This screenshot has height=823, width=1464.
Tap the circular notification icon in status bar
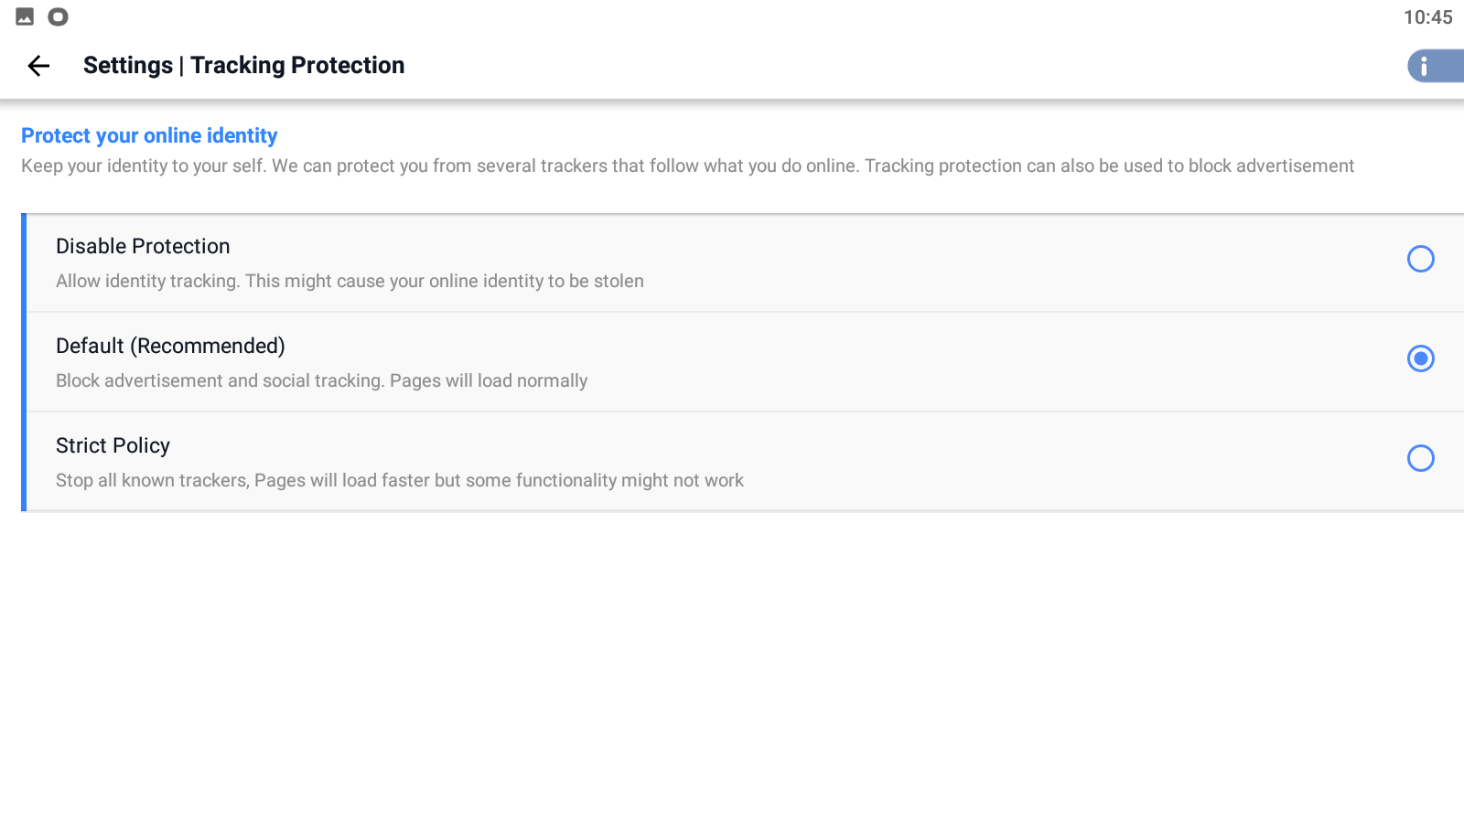point(58,16)
